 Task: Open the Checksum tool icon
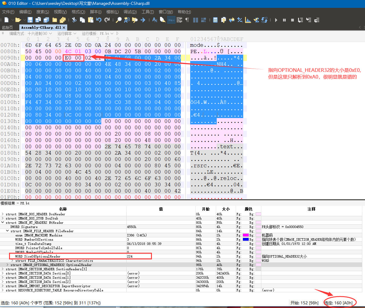click(256, 20)
